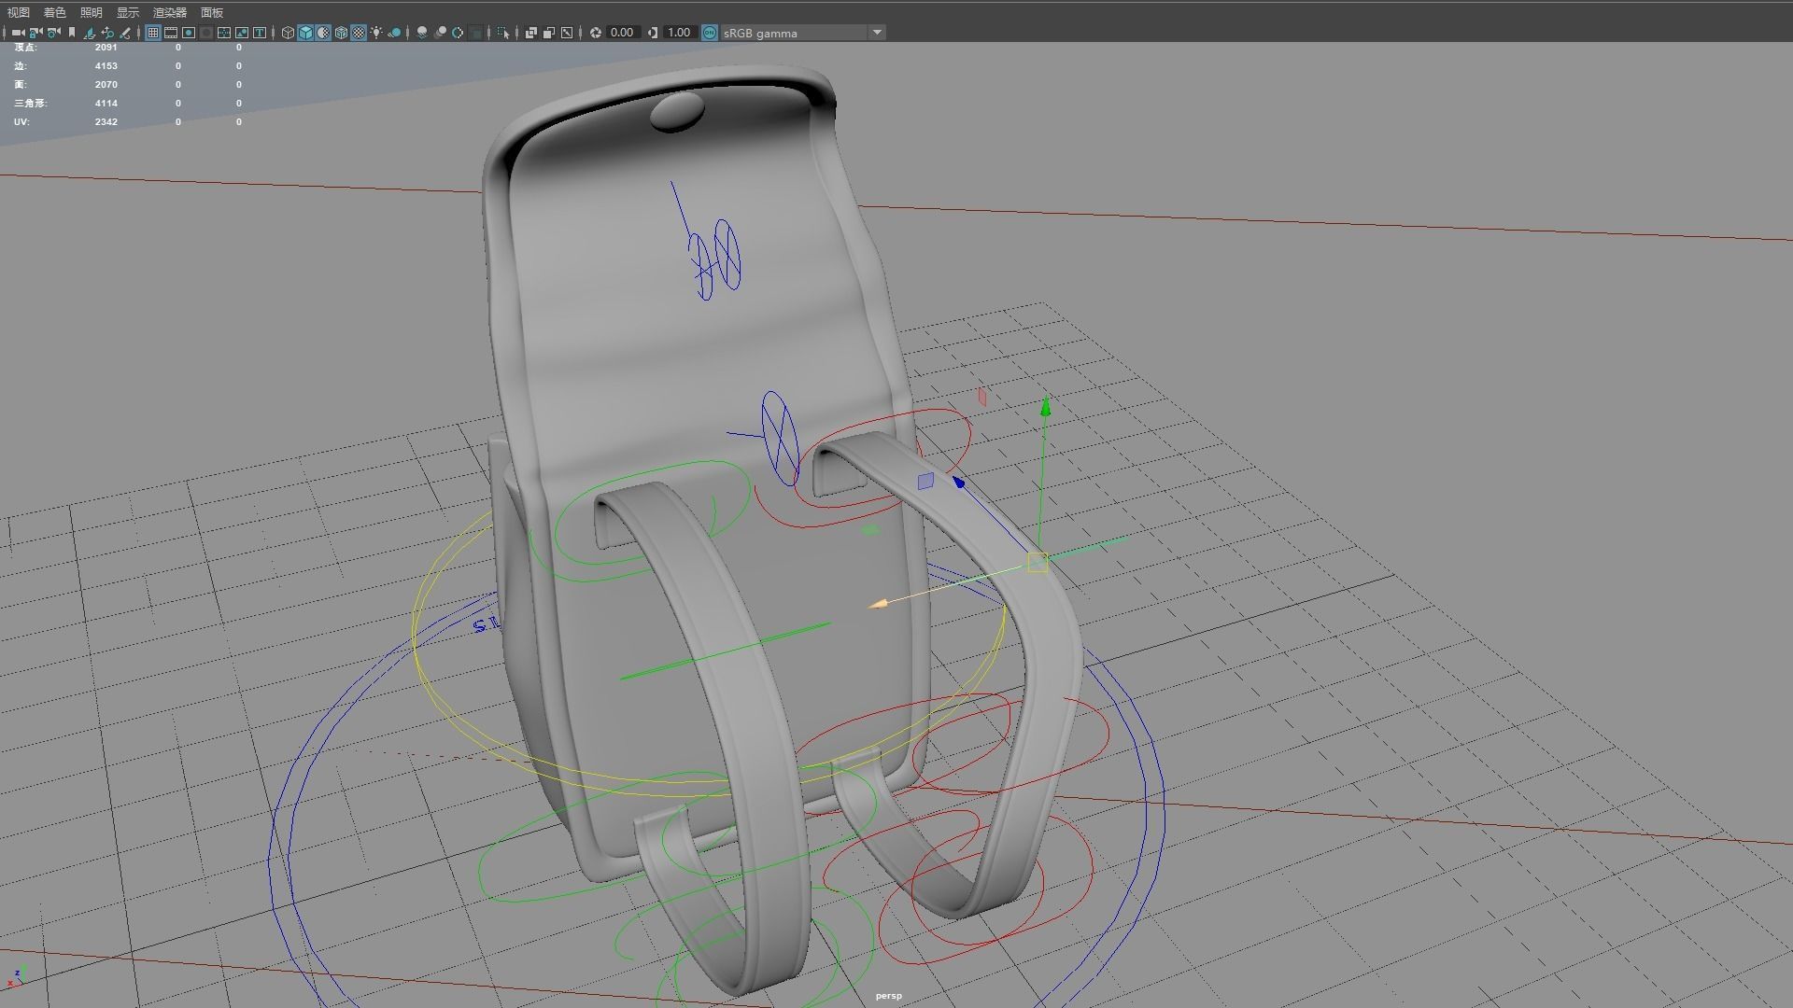Open the sRGB gamma dropdown
Image resolution: width=1793 pixels, height=1008 pixels.
coord(876,33)
